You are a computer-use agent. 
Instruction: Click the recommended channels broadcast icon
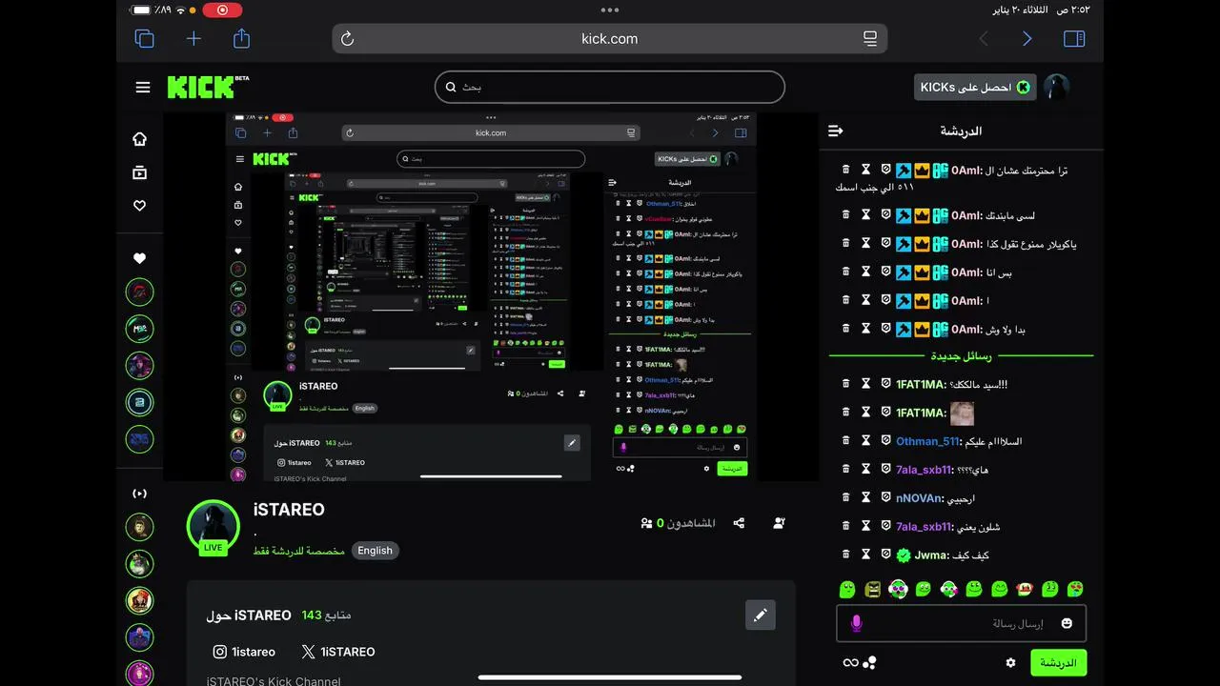140,494
